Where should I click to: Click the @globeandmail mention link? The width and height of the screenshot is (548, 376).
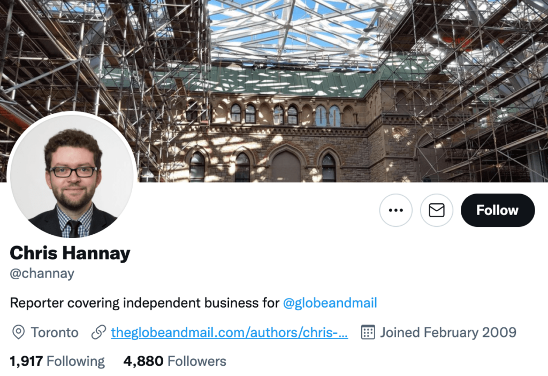point(330,303)
